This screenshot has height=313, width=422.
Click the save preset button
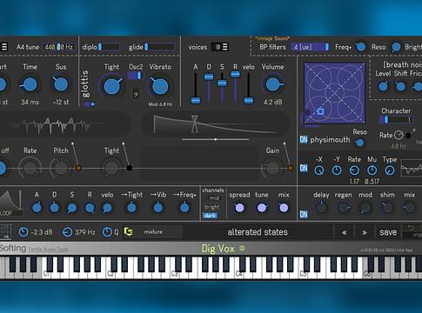click(388, 232)
